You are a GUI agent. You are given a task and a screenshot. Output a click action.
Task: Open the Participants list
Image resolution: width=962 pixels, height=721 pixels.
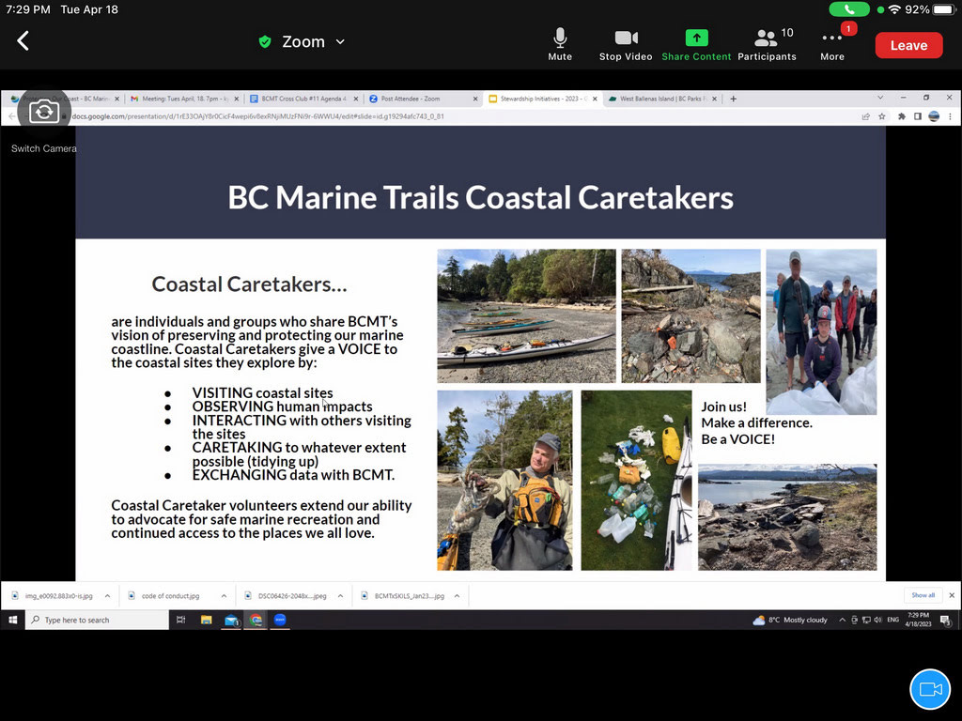[767, 44]
